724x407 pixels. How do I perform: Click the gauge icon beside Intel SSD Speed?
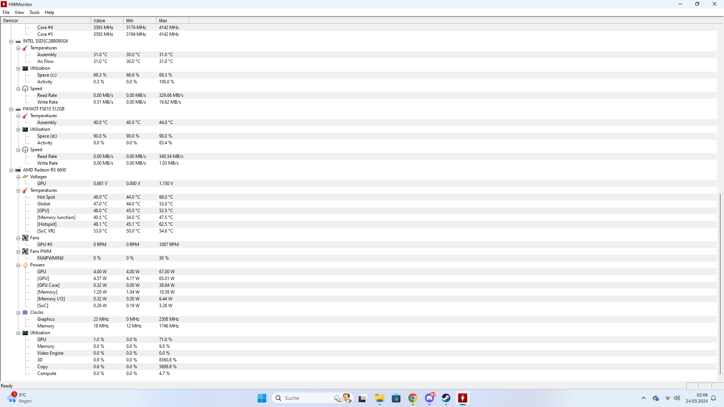[25, 89]
